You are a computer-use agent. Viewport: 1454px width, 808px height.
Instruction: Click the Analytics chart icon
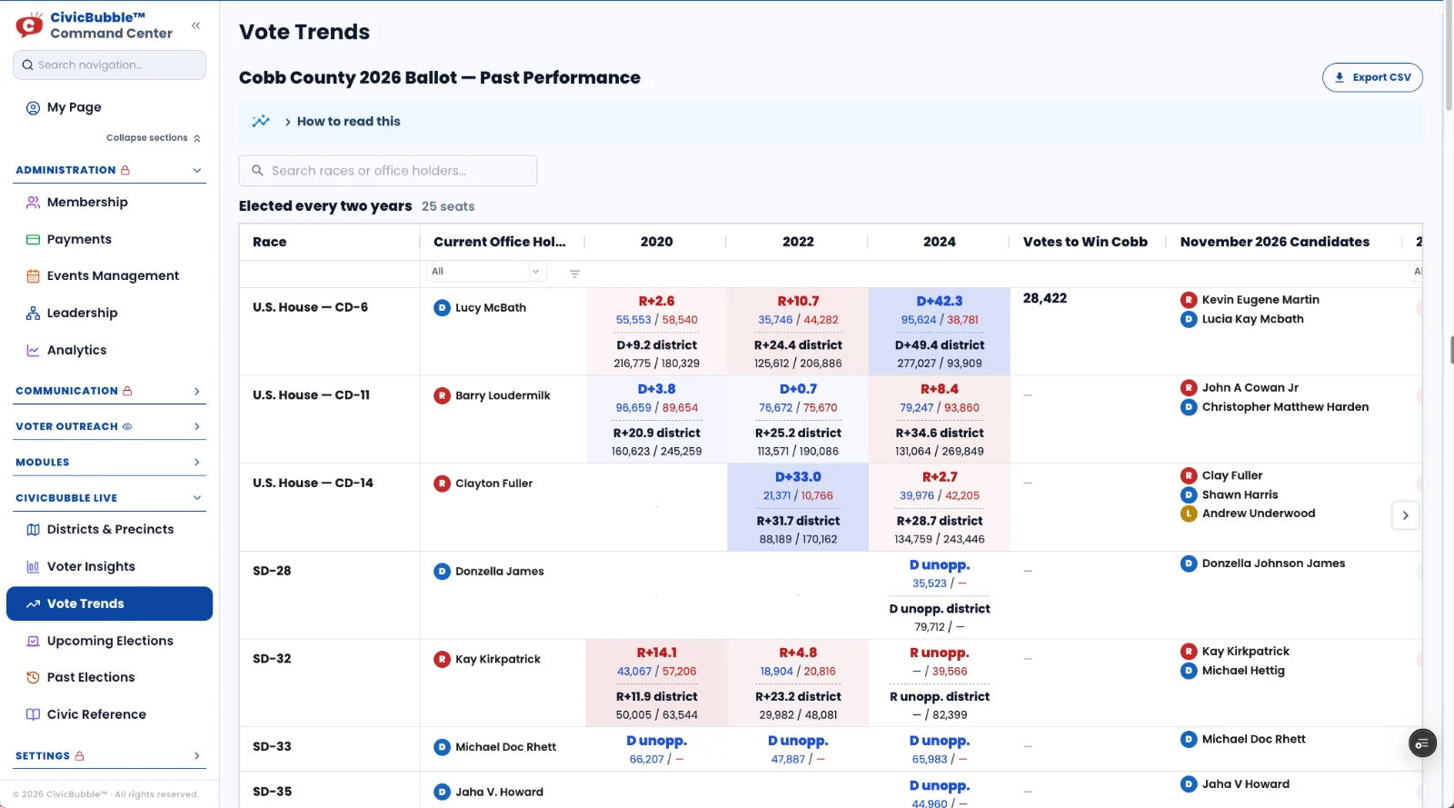click(33, 351)
